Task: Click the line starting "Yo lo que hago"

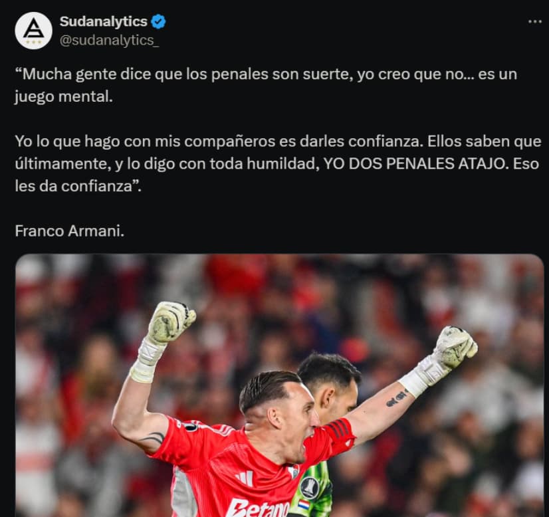Action: point(278,142)
